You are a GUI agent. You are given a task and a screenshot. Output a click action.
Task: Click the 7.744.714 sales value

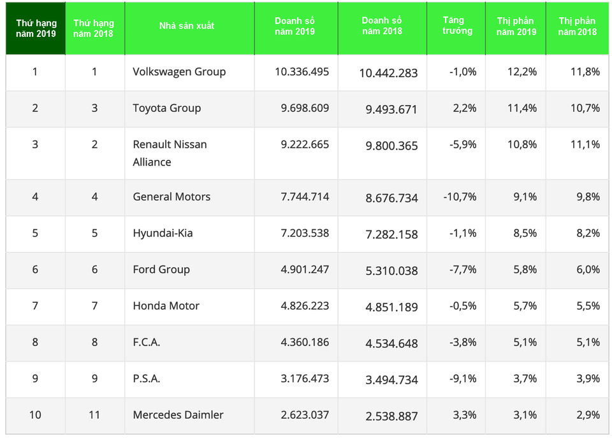pos(305,197)
